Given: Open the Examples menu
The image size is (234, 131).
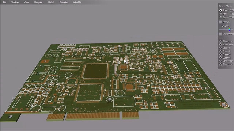Looking at the screenshot, I should (64, 2).
